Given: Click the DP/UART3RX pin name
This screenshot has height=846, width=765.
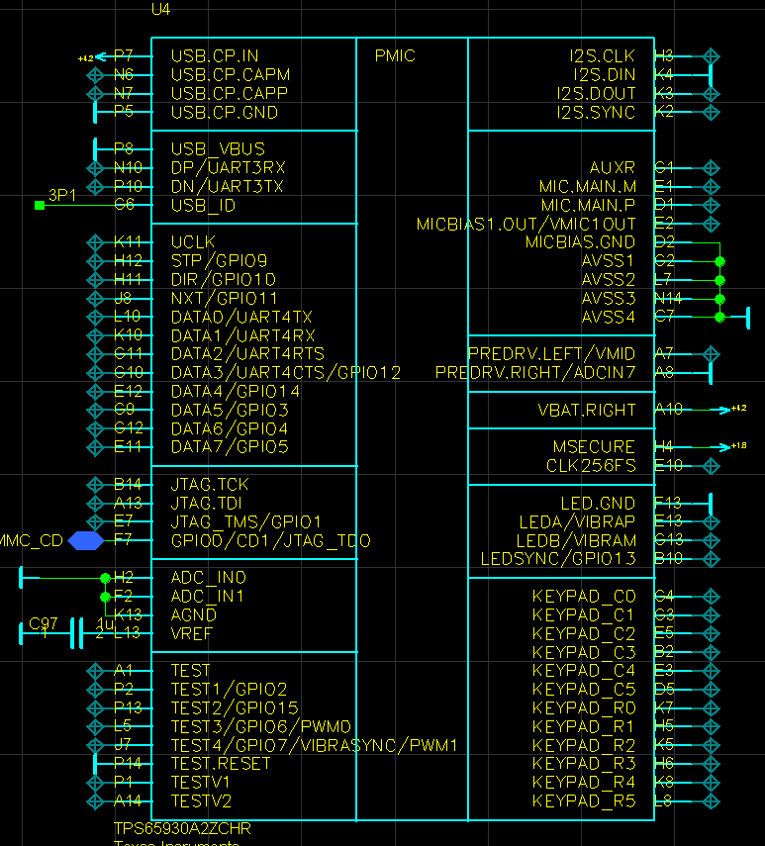Looking at the screenshot, I should point(229,168).
